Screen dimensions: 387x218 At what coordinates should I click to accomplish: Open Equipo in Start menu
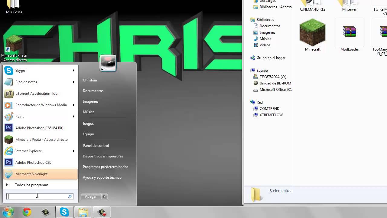coord(88,134)
